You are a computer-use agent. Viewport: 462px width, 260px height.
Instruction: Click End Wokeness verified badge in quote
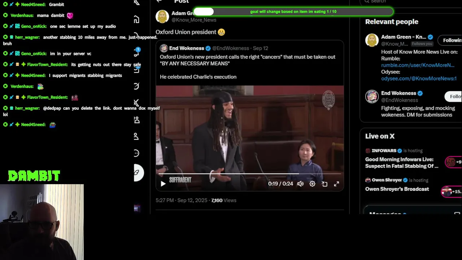208,48
